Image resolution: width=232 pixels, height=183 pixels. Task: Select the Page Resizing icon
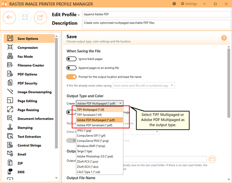tap(10, 109)
